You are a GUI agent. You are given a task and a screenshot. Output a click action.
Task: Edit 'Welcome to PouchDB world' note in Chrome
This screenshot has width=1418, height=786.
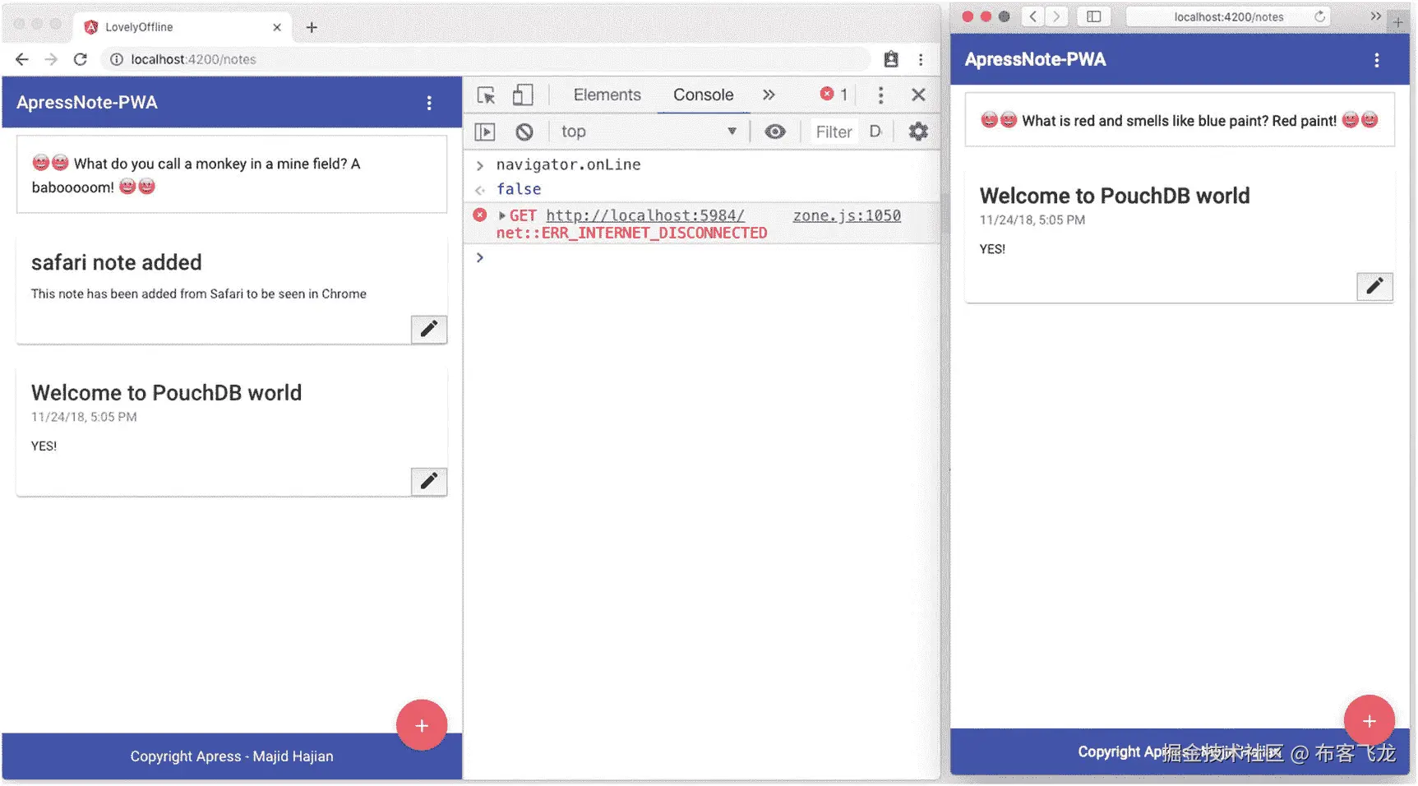click(429, 481)
